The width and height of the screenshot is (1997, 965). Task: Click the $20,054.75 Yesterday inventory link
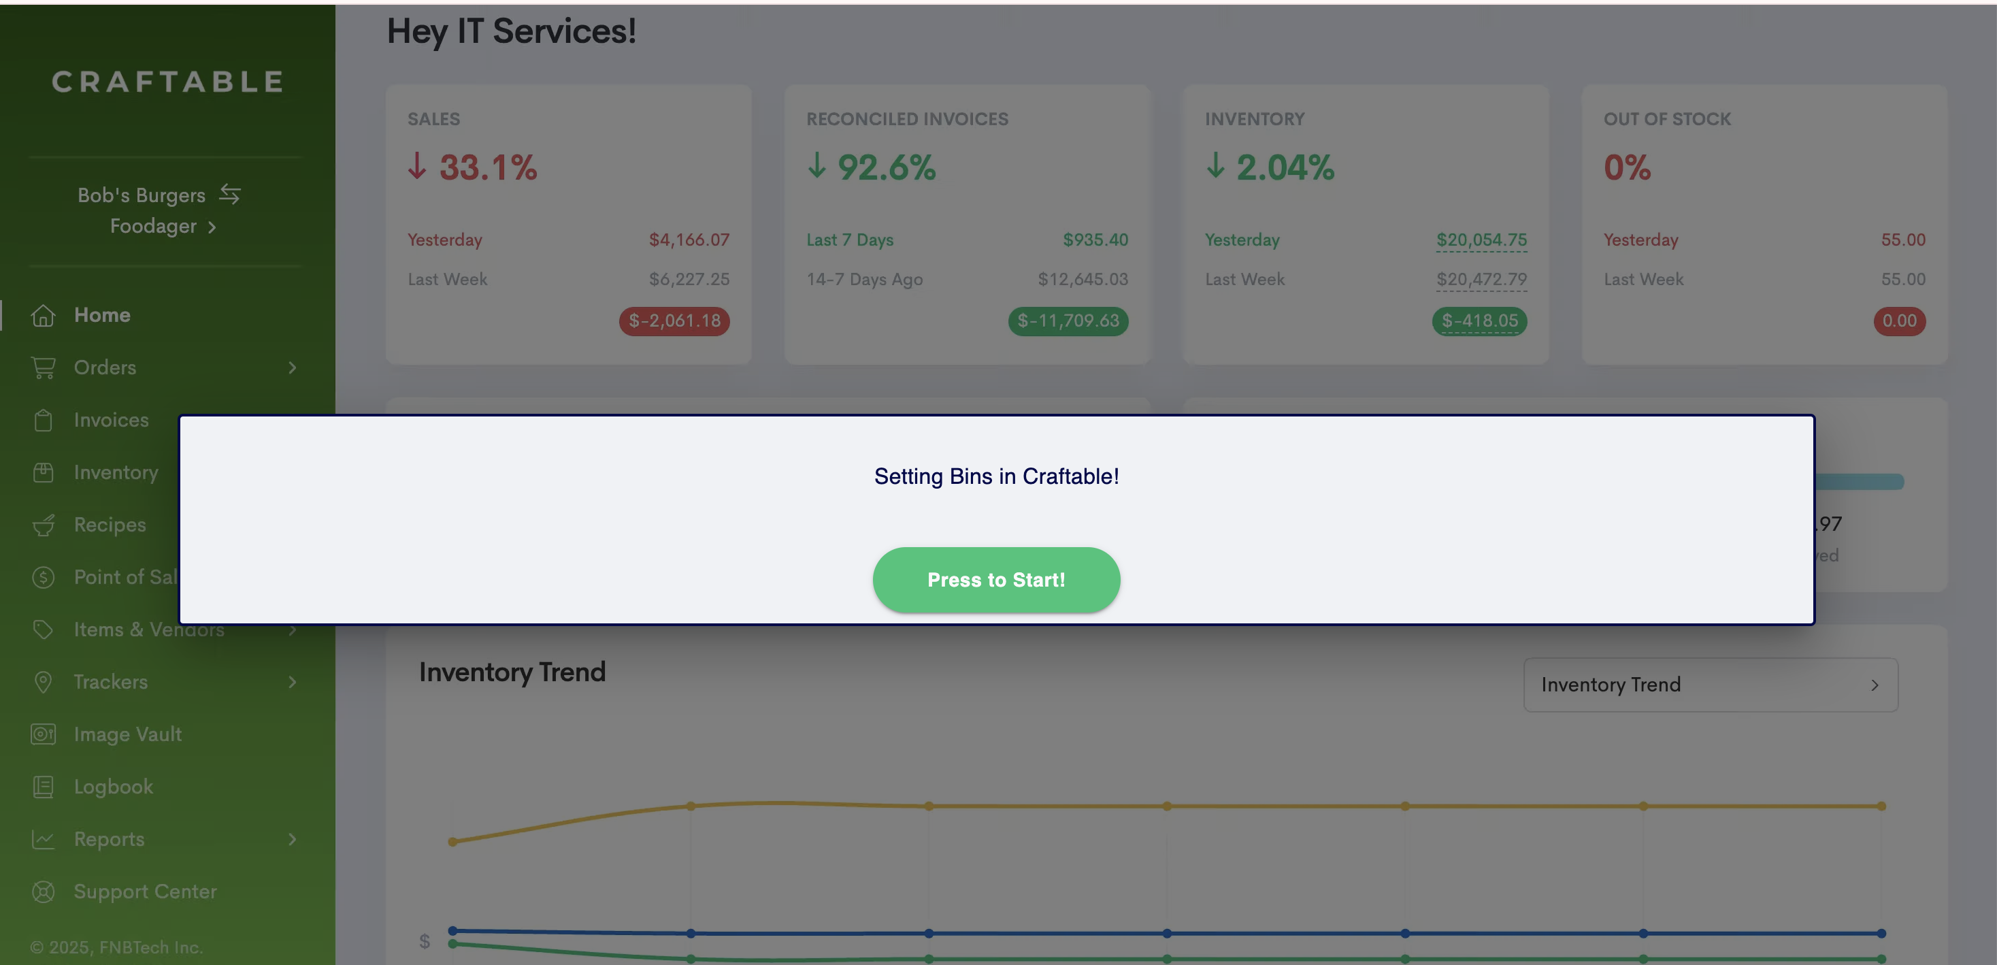pyautogui.click(x=1481, y=240)
